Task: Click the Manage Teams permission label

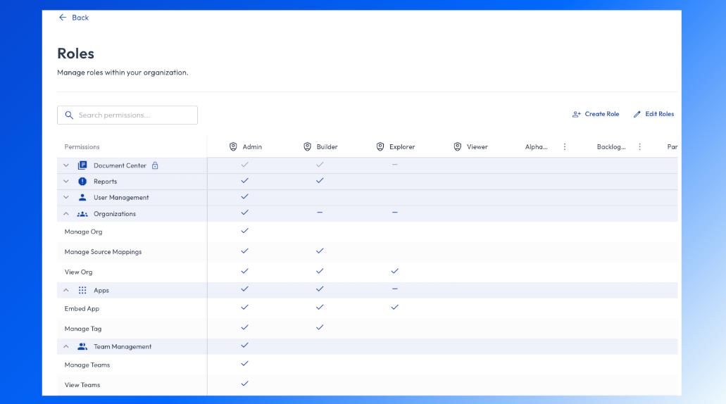Action: (87, 365)
